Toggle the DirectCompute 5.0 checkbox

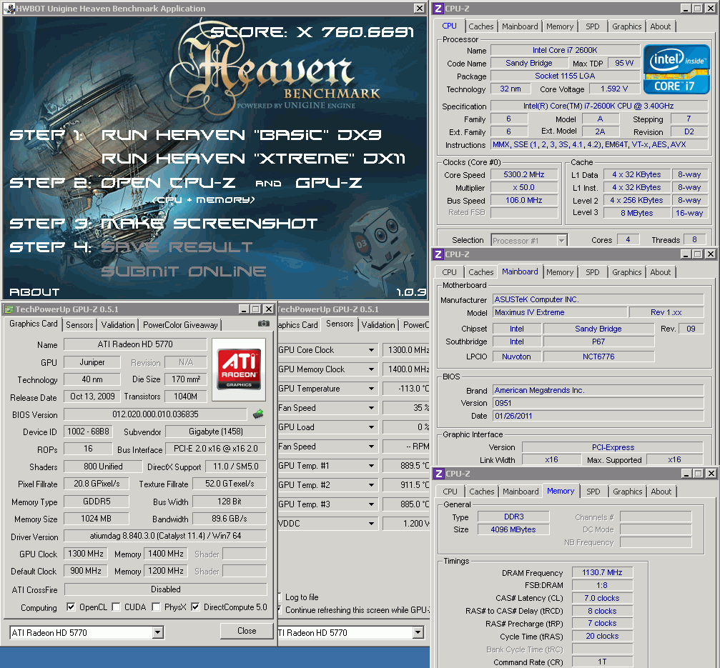[195, 607]
